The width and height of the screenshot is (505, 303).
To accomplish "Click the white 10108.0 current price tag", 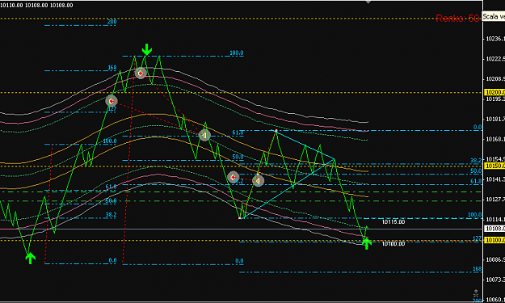I will (x=494, y=229).
